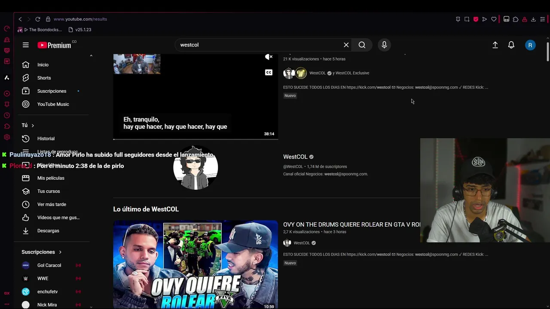The width and height of the screenshot is (550, 309).
Task: Click the page vertical scrollbar
Action: [x=547, y=53]
